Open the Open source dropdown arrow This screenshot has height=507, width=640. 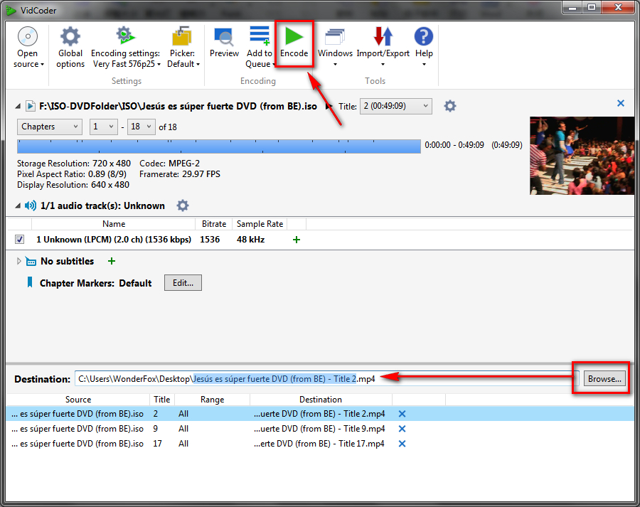(42, 65)
